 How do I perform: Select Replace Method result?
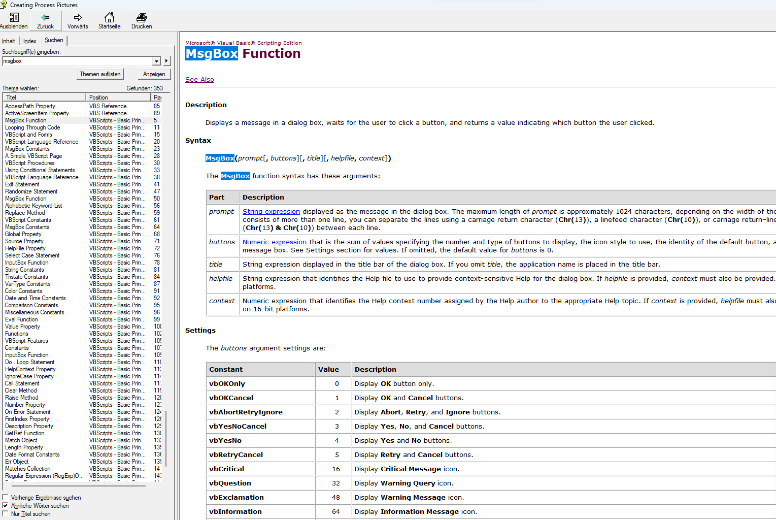click(25, 213)
